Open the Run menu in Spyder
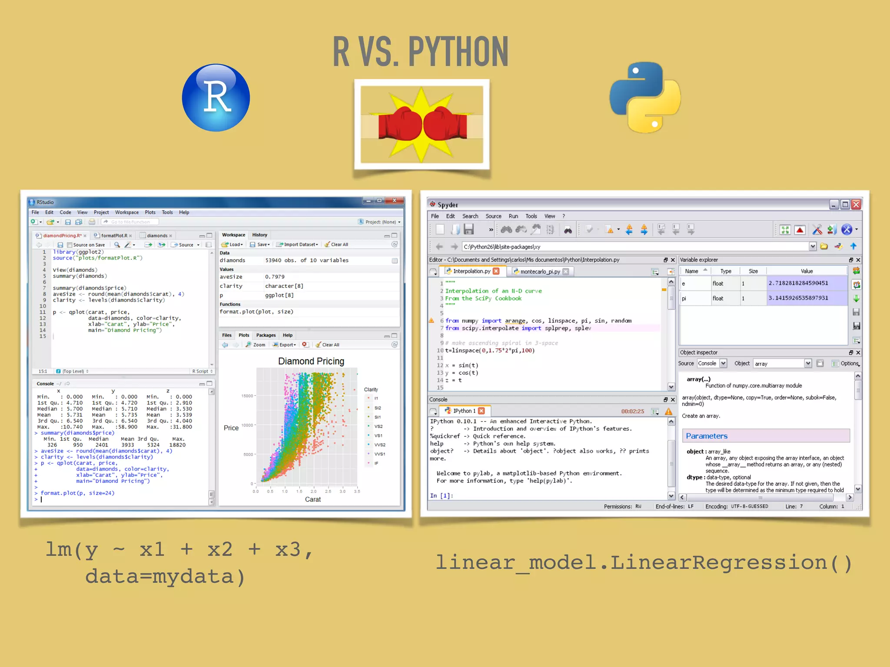890x667 pixels. click(513, 216)
